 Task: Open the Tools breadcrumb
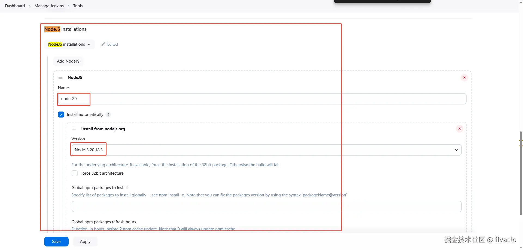78,6
